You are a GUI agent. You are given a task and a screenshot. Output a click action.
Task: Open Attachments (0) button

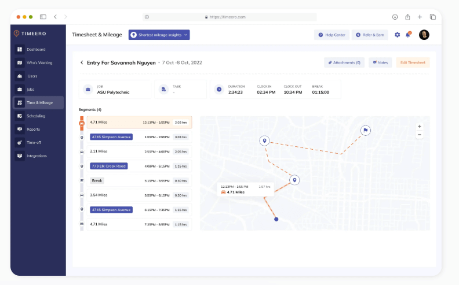pyautogui.click(x=344, y=62)
